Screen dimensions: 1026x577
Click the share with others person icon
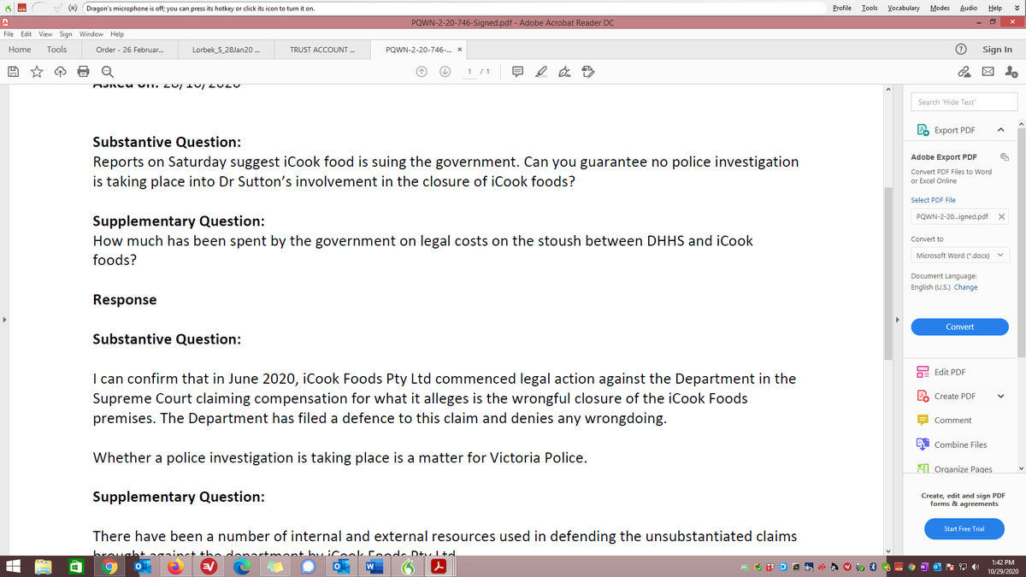pyautogui.click(x=1011, y=73)
